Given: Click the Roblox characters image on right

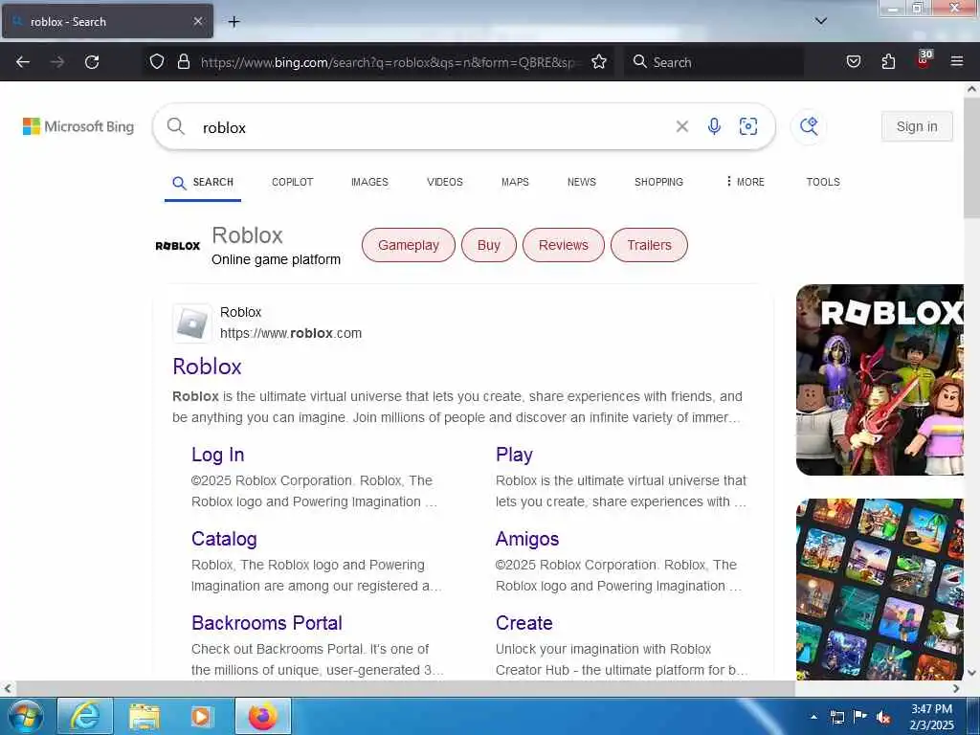Looking at the screenshot, I should point(880,379).
